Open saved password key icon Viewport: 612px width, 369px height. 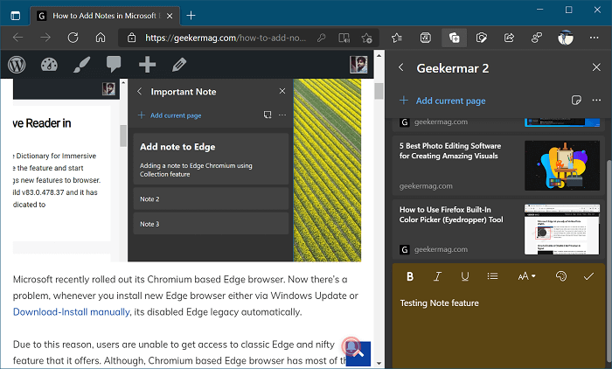coord(321,38)
